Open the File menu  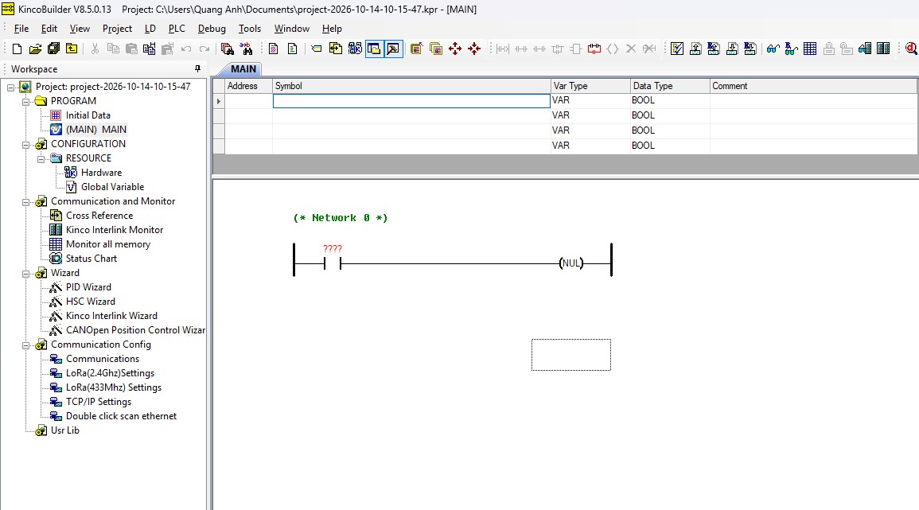pos(21,29)
